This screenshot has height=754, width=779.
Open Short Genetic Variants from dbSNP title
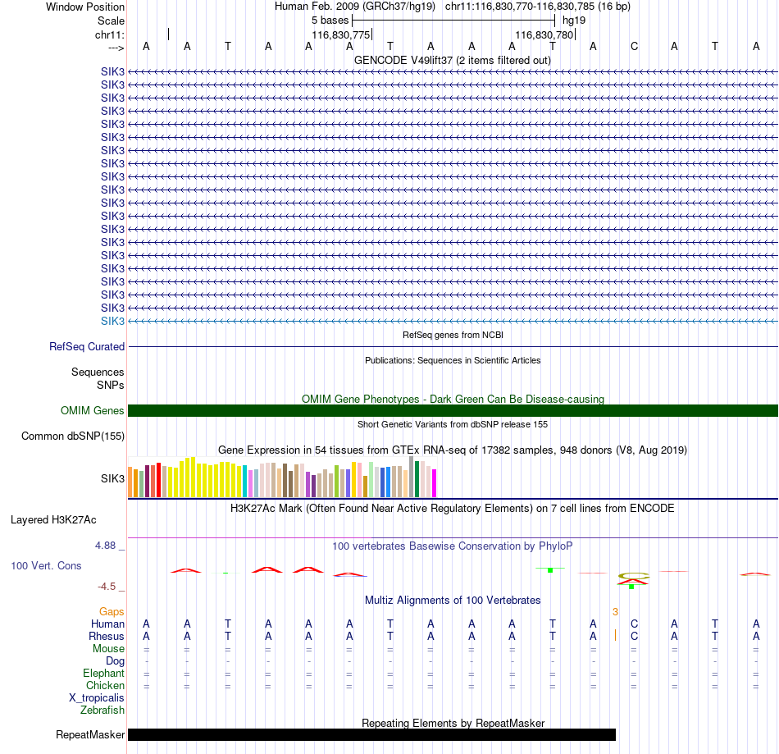(x=453, y=424)
